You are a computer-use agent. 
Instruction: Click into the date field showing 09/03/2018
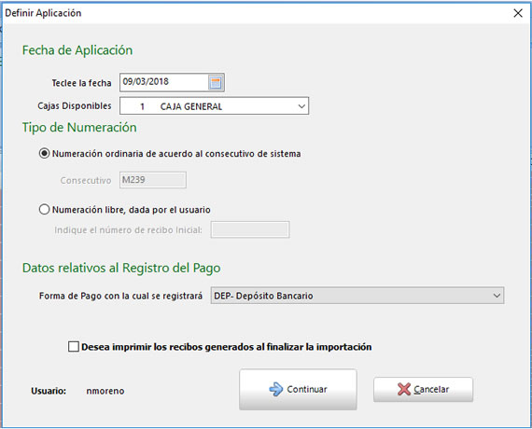[x=164, y=82]
